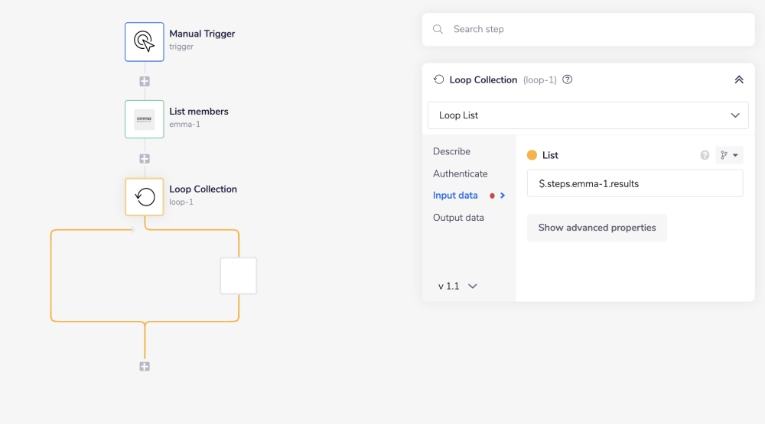Open the Loop List operation dropdown
Screen dimensions: 765x424
[x=588, y=115]
